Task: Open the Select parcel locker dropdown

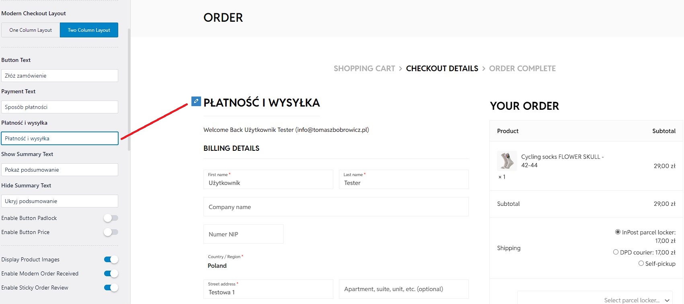Action: [595, 298]
